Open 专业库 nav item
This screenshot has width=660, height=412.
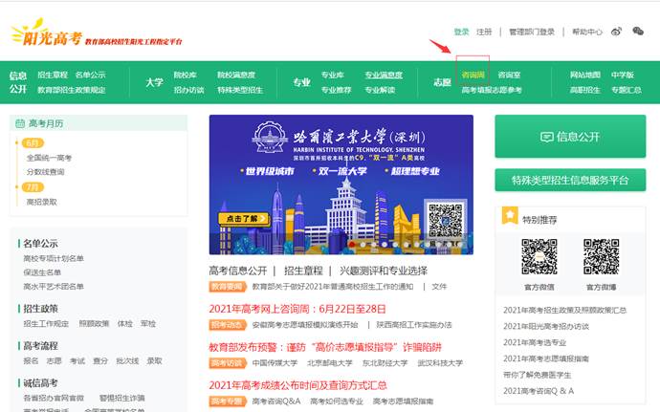coord(333,75)
